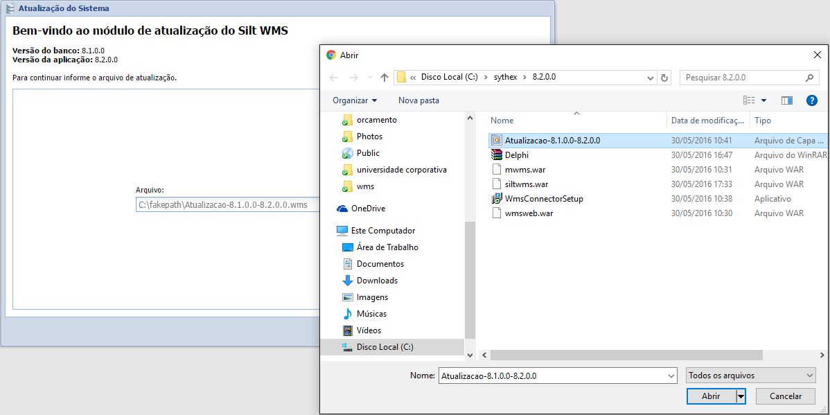Click Arquivo field in Atualização do Sistema

coord(228,205)
